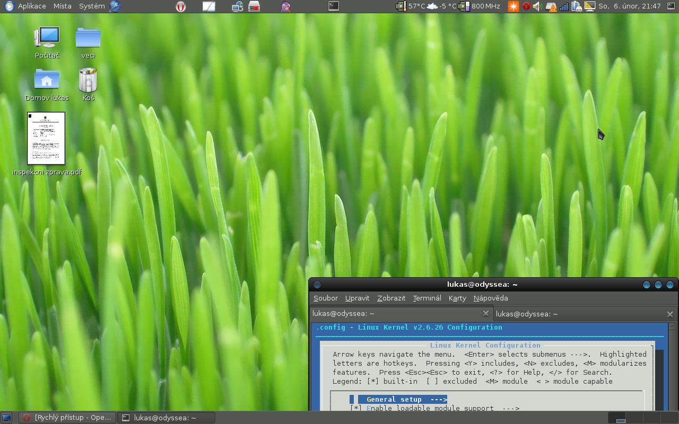The image size is (679, 424).
Task: Open the weather applet showing -5 °C
Action: 442,6
